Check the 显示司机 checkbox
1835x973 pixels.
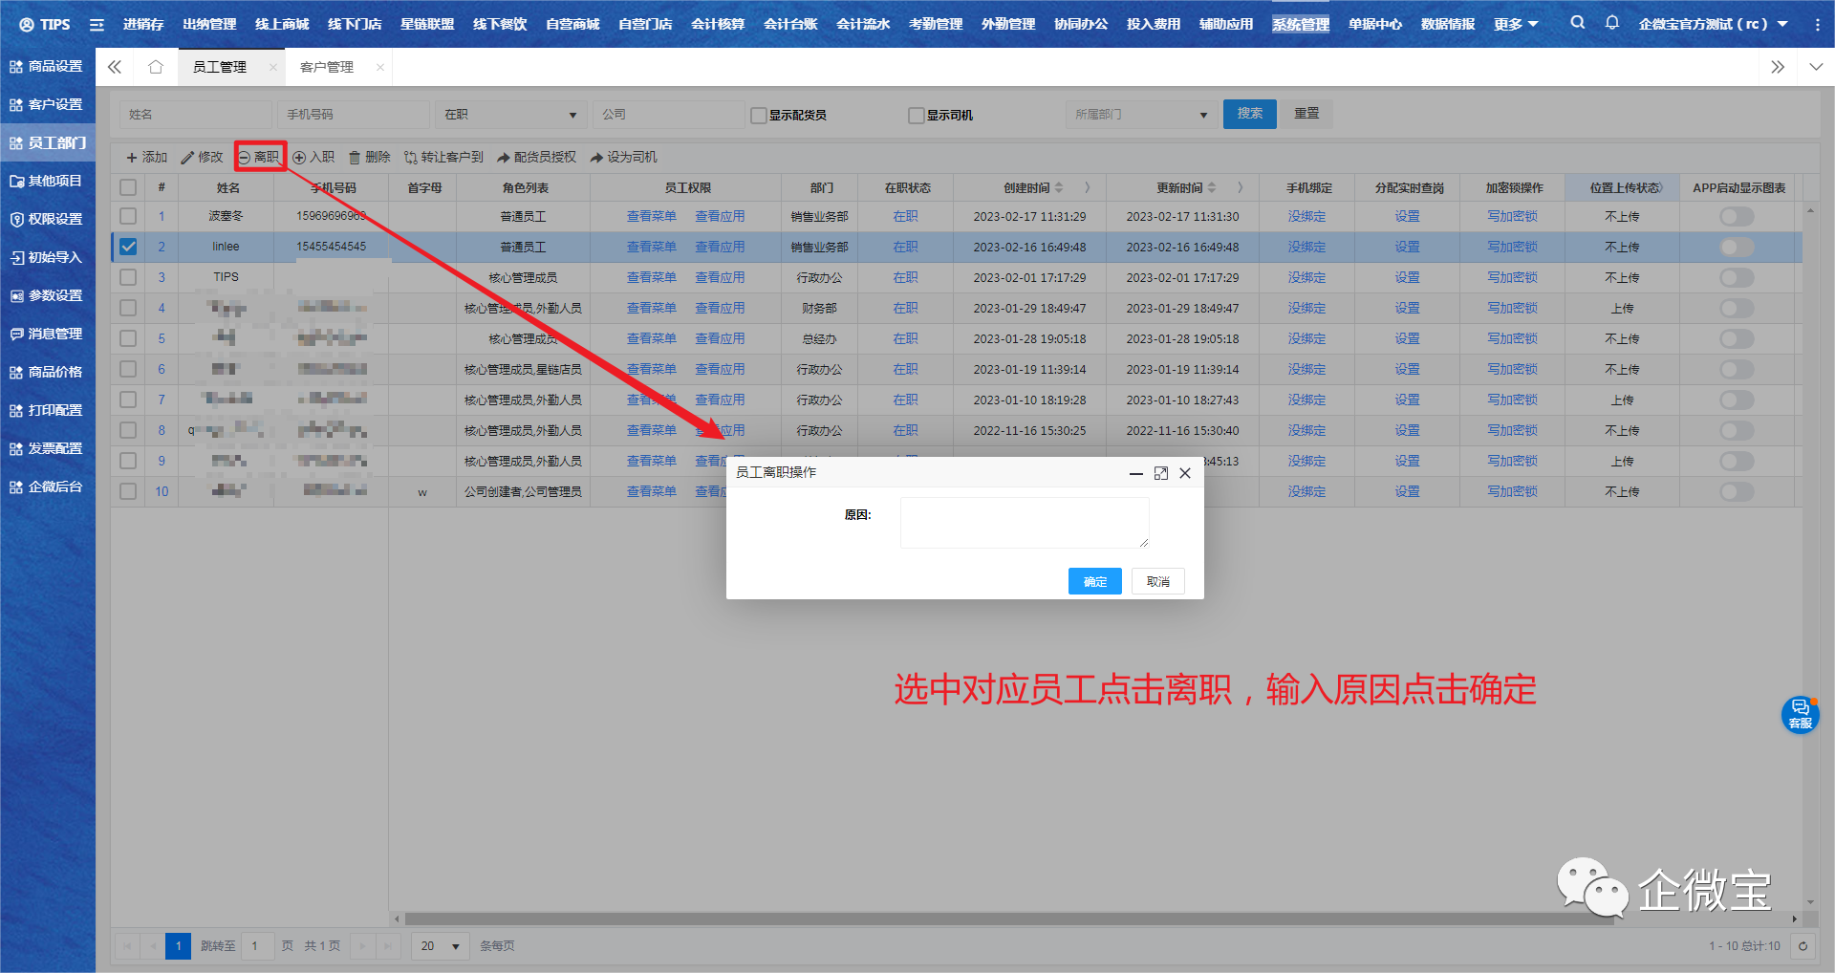pos(916,116)
